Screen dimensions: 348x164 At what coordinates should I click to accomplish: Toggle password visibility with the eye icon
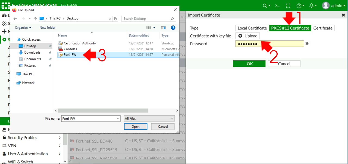pos(307,44)
